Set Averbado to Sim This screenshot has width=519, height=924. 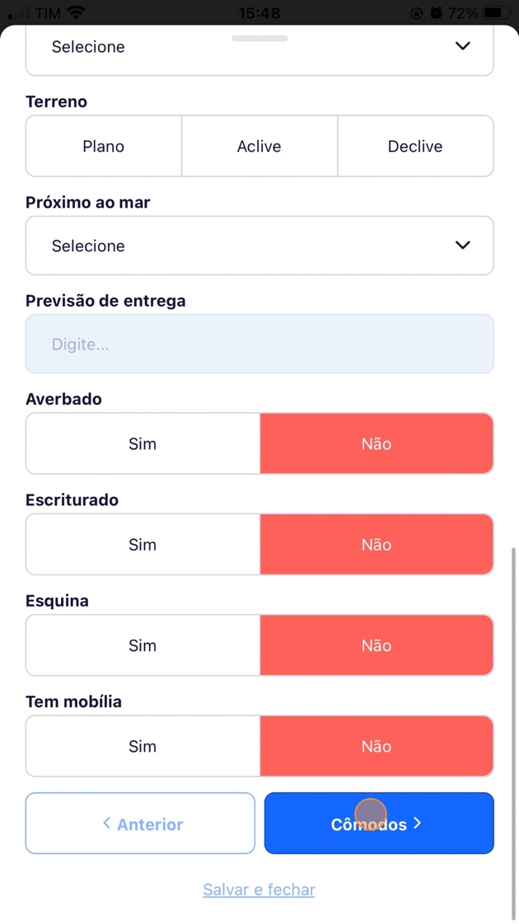coord(143,443)
